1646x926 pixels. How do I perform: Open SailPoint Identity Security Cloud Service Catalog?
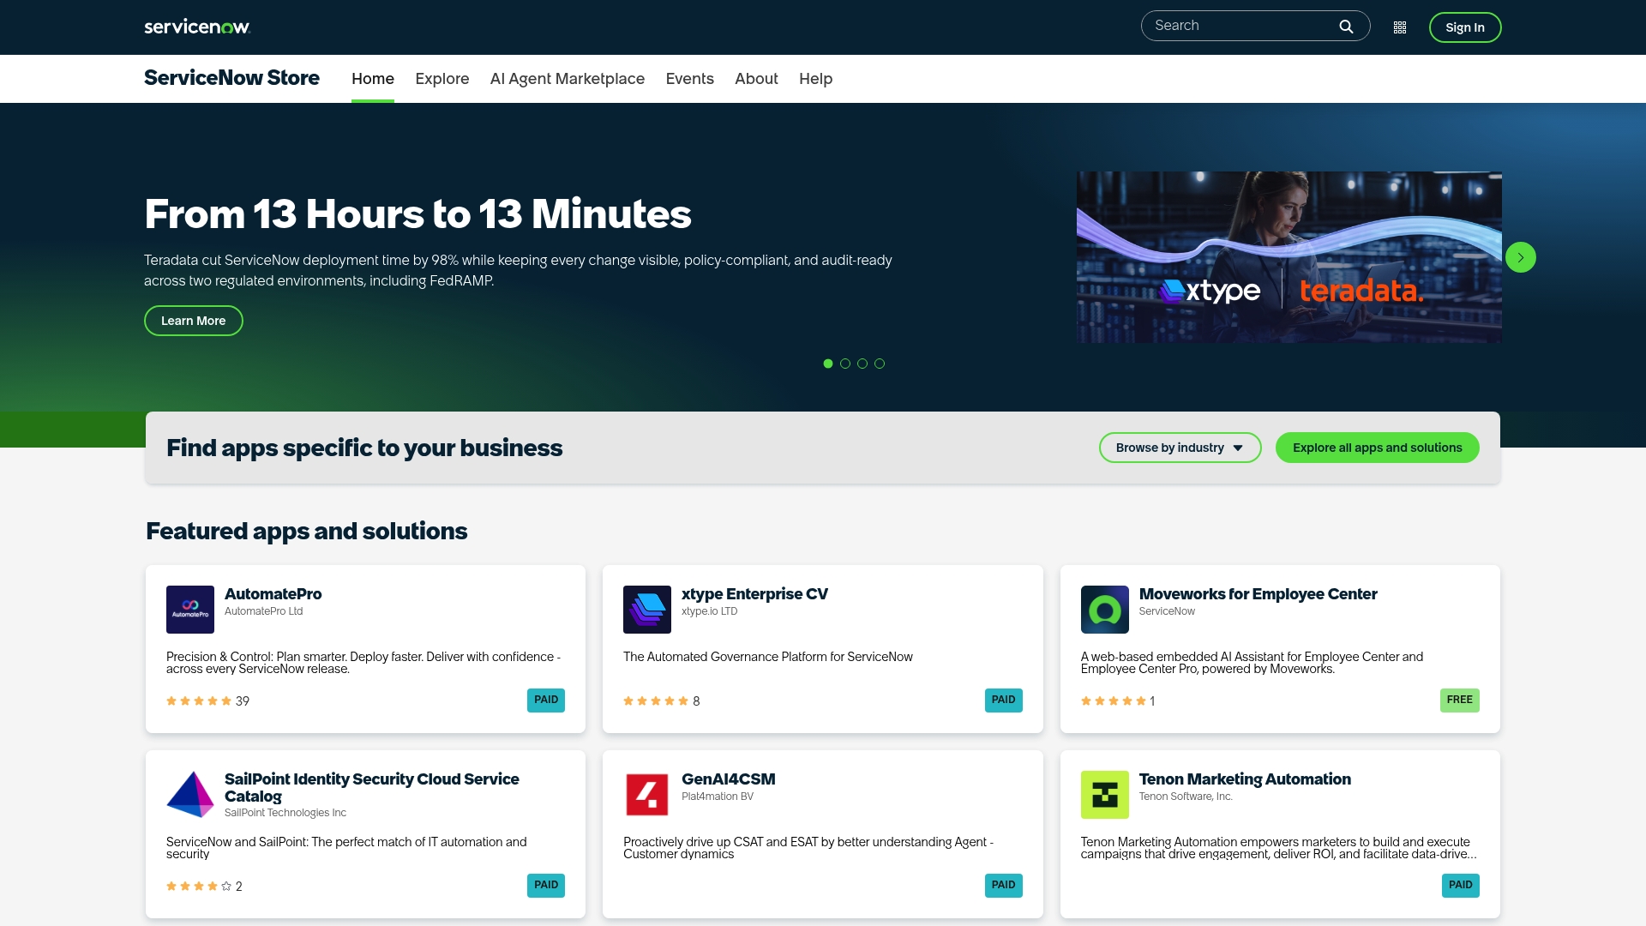pyautogui.click(x=371, y=787)
